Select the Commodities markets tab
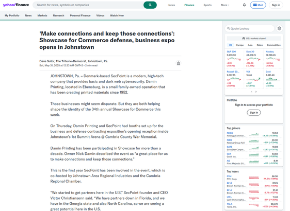Viewport: 290px width, 211px height. 273,45
